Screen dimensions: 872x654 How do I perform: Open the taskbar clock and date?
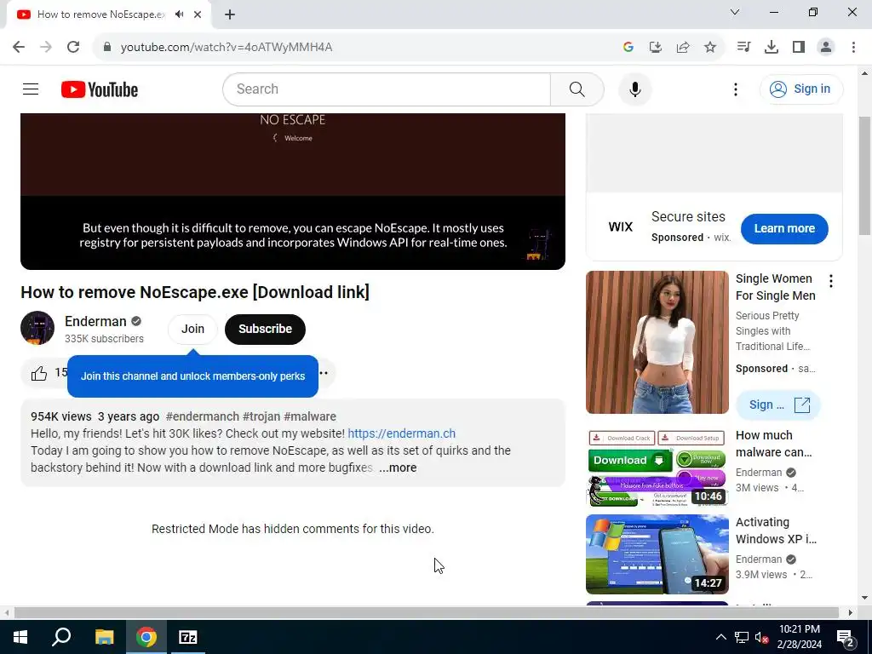tap(799, 637)
